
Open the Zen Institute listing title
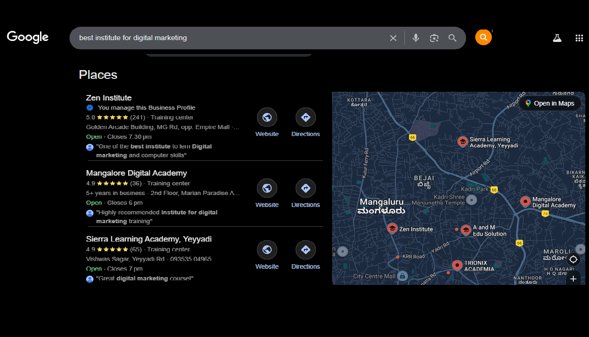click(109, 98)
